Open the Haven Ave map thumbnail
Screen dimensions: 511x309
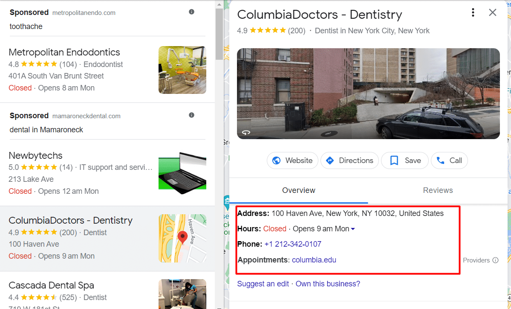[x=182, y=238]
